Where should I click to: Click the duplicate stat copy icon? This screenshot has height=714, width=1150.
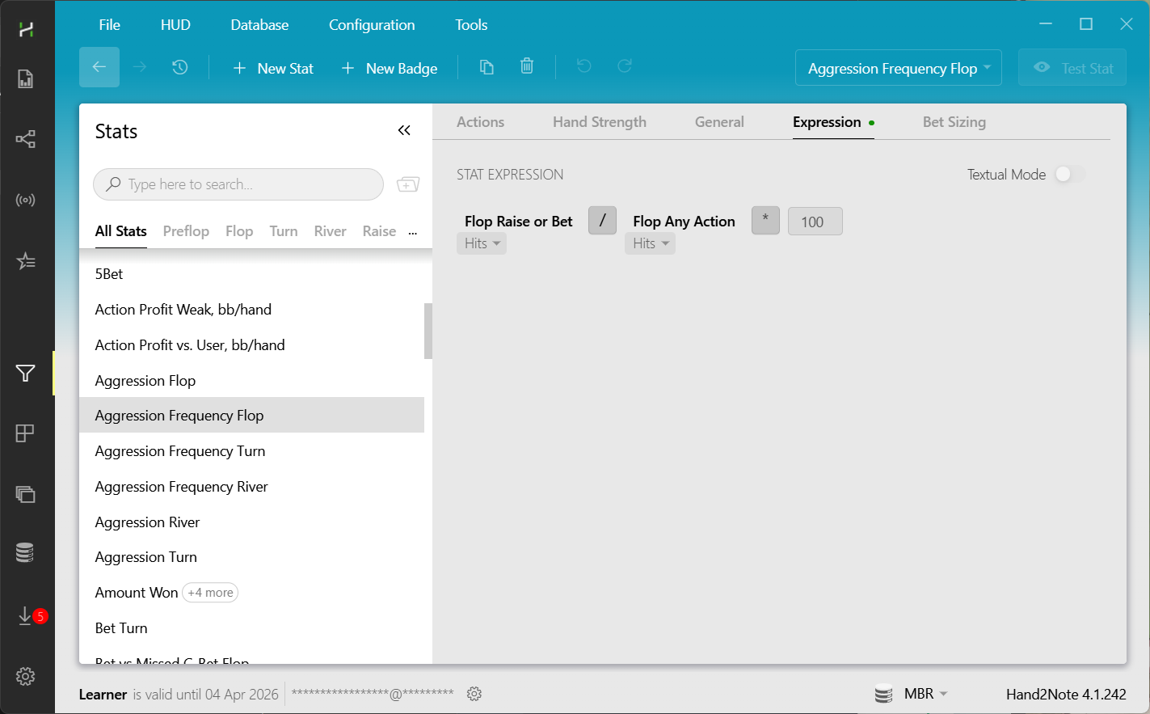click(x=487, y=67)
